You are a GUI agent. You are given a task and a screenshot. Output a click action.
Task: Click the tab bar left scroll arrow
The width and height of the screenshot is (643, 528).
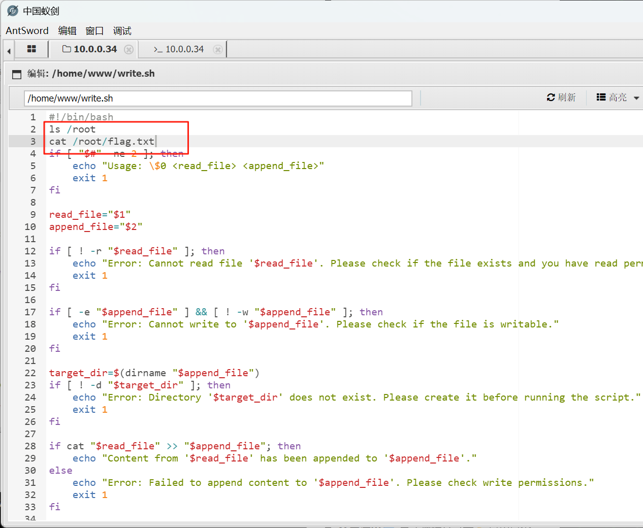tap(9, 50)
